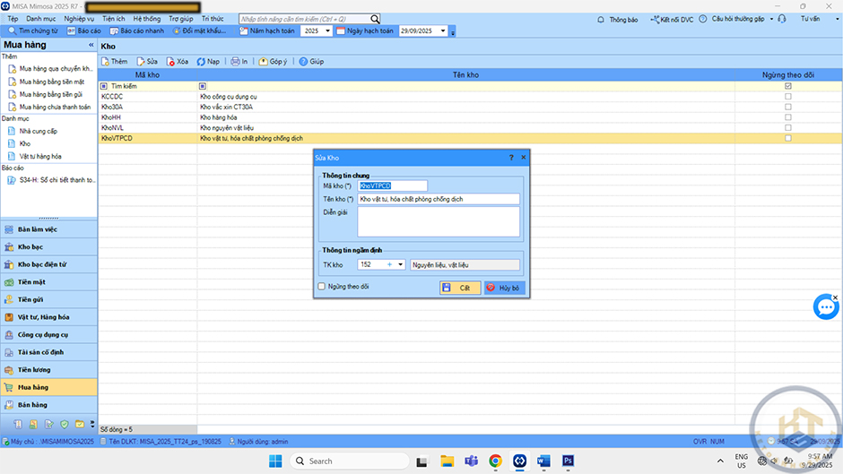Open the Hệ thống menu
This screenshot has height=474, width=843.
(x=146, y=18)
